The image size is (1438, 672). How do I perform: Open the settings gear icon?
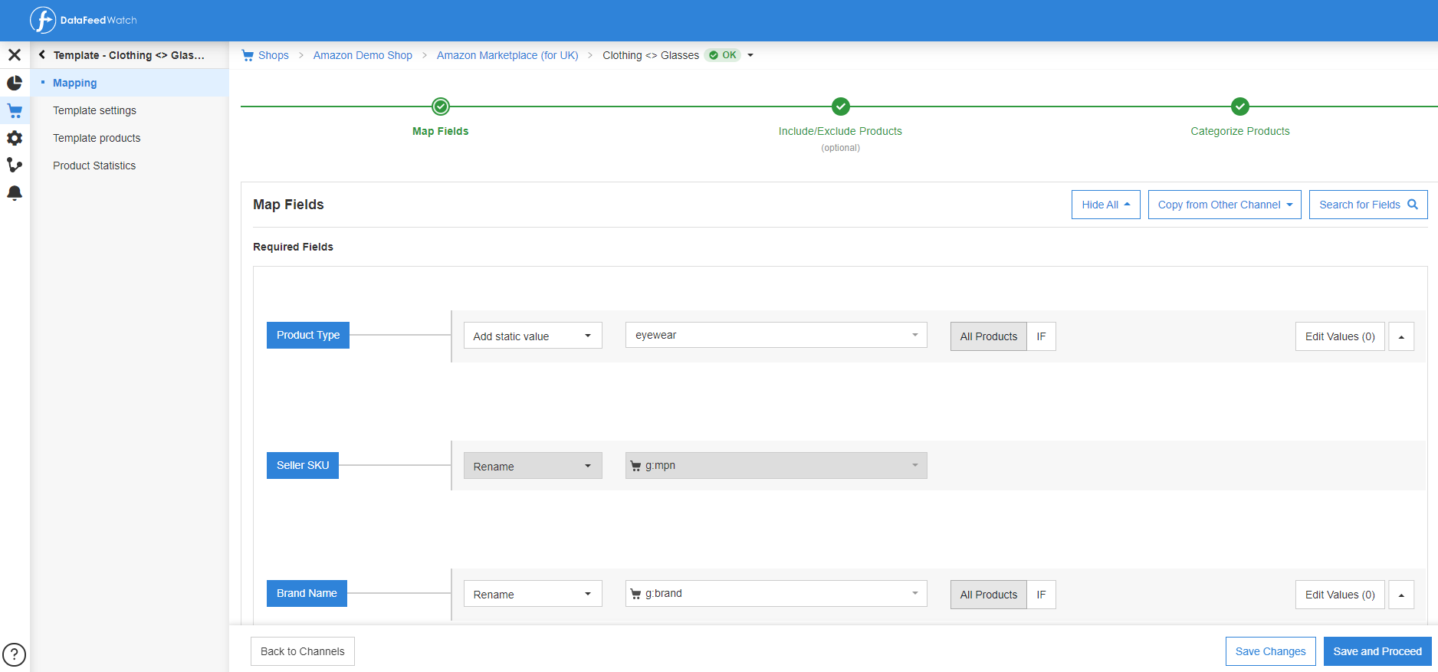point(15,138)
